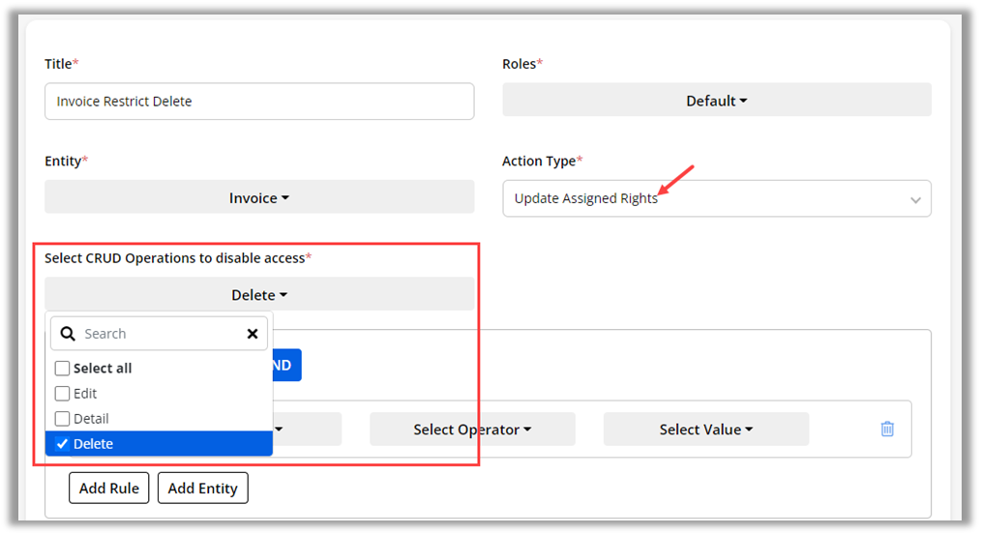
Task: Enable the Edit checkbox
Action: point(63,394)
